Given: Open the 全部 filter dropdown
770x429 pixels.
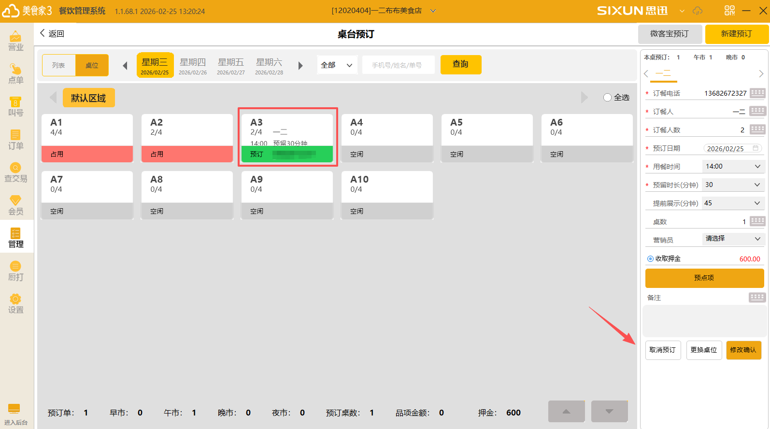Looking at the screenshot, I should (337, 65).
